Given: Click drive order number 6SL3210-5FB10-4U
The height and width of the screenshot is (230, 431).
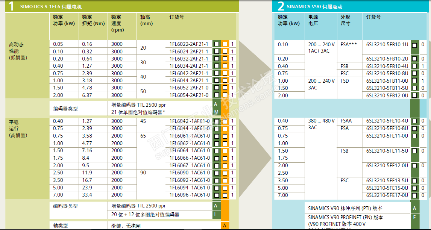Looking at the screenshot, I should (x=387, y=66).
